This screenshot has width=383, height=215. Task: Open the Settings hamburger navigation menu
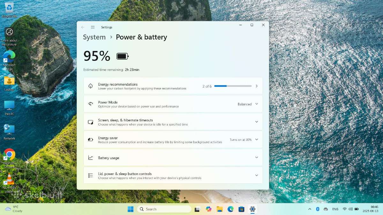pyautogui.click(x=93, y=27)
